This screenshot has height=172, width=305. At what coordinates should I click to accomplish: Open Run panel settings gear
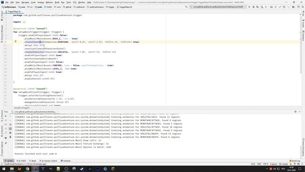pyautogui.click(x=295, y=112)
